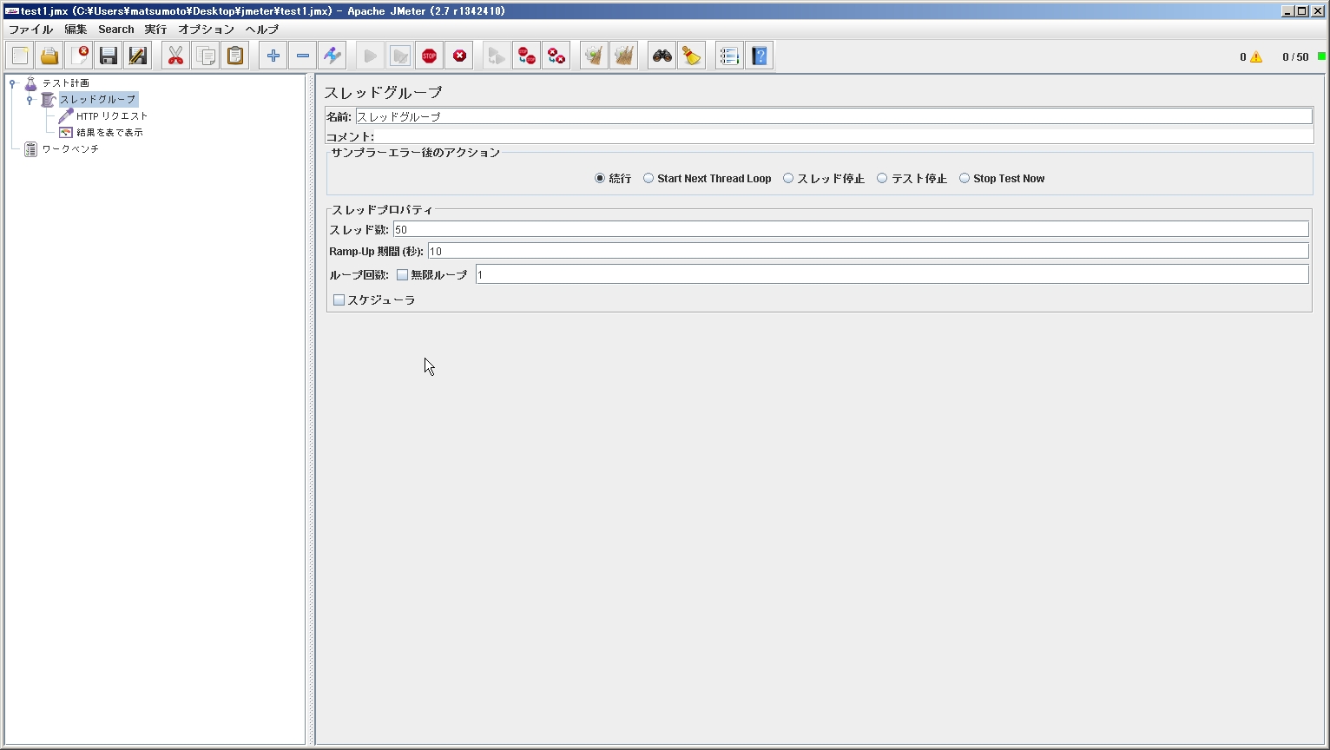Click the New test plan toolbar icon

point(20,56)
